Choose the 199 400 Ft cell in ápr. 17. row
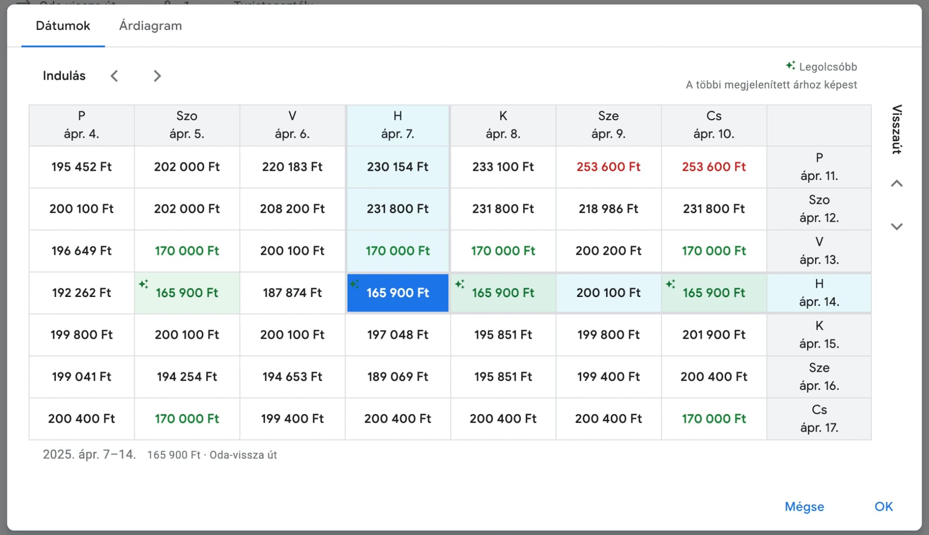929x535 pixels. click(x=293, y=418)
